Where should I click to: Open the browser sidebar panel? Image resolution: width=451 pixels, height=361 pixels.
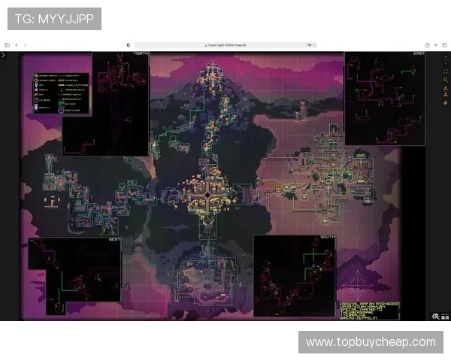coord(8,45)
